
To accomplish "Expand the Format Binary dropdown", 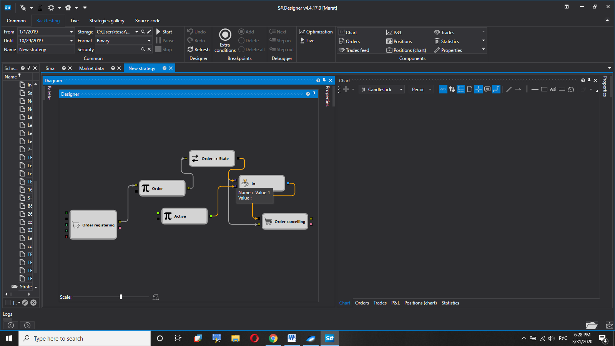I will pos(149,41).
